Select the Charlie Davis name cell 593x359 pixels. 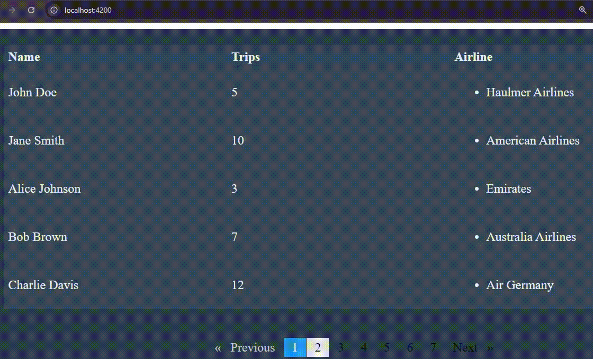[43, 285]
